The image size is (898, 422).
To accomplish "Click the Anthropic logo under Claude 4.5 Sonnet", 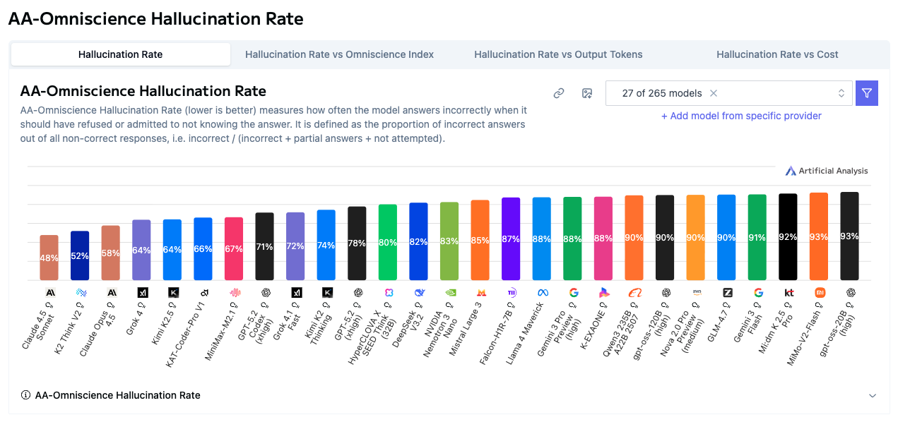I will tap(50, 292).
